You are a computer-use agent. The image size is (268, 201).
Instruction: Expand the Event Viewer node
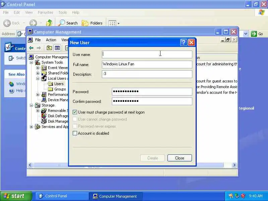coord(38,68)
